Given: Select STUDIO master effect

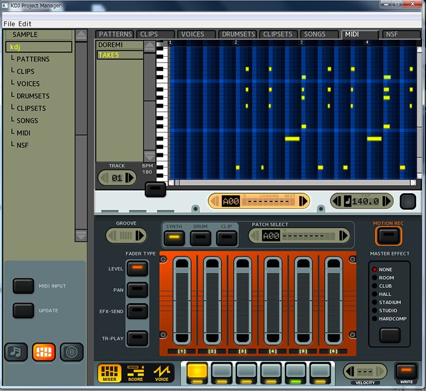Looking at the screenshot, I should (x=384, y=310).
